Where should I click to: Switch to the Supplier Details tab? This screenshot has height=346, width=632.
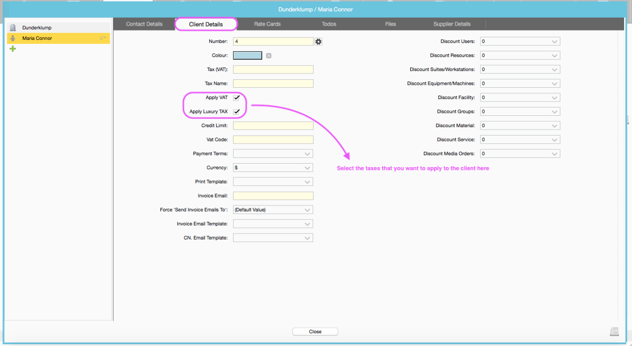tap(452, 24)
